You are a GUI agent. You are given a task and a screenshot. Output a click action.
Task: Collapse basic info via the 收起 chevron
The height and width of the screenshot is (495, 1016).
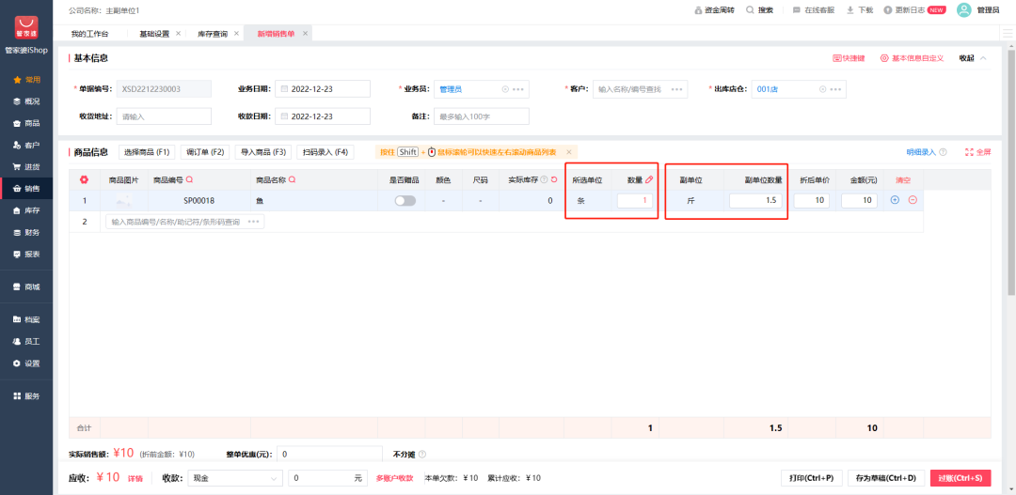[984, 58]
